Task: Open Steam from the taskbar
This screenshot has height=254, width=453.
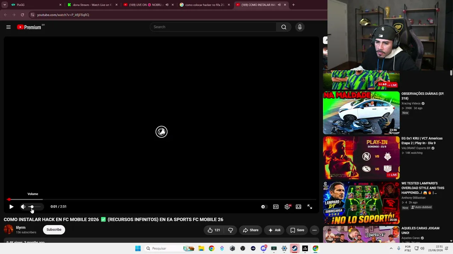Action: (x=294, y=248)
